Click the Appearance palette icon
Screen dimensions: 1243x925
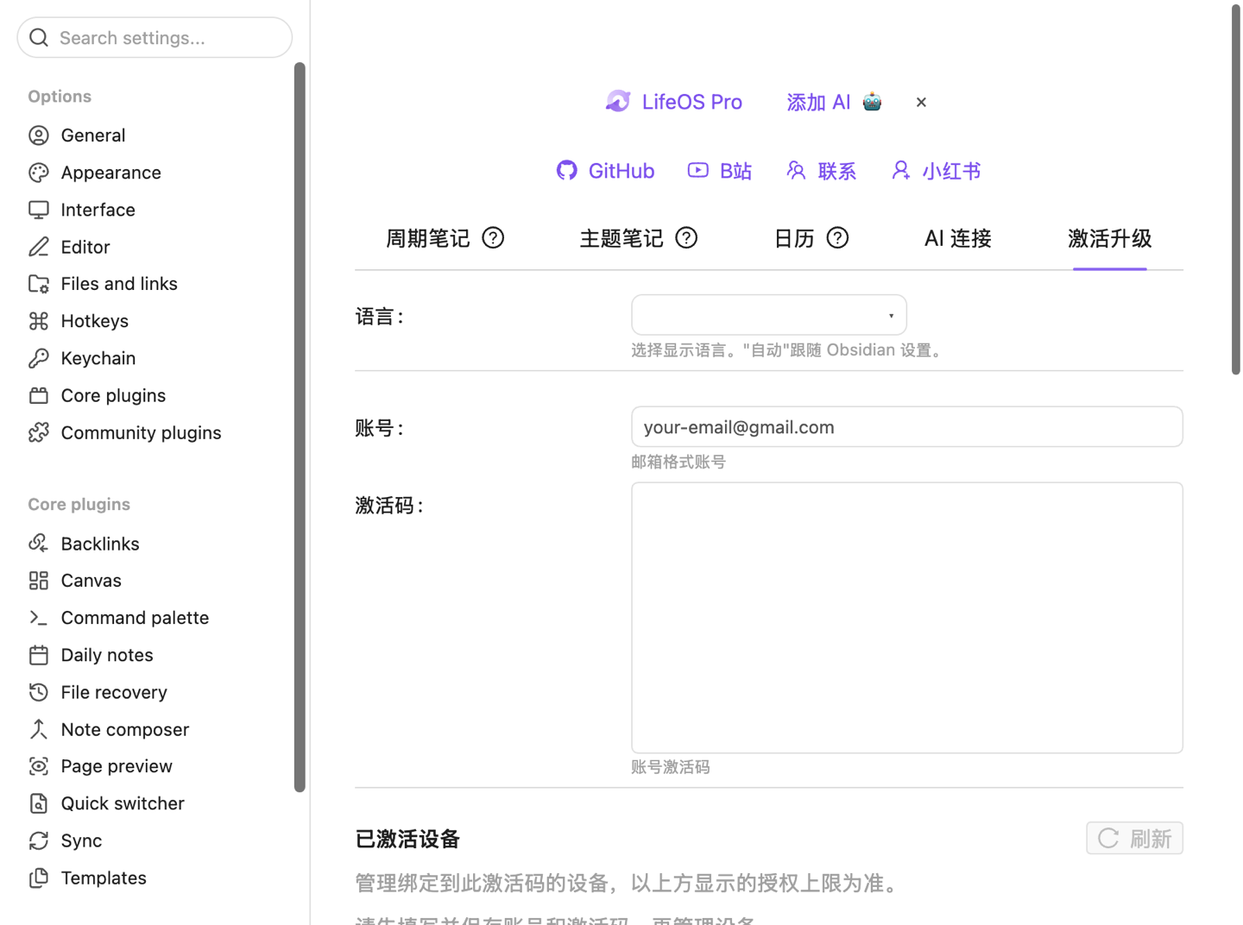39,173
